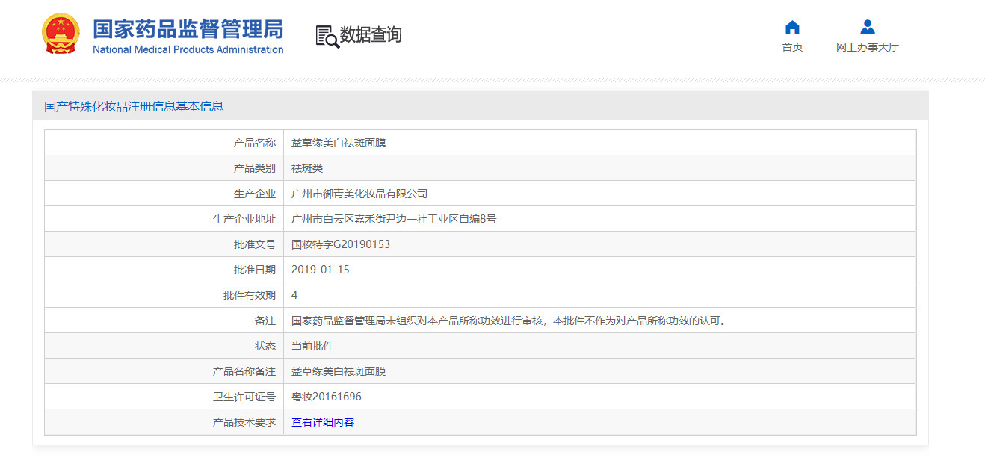Open the online service hall user icon
Image resolution: width=985 pixels, height=461 pixels.
[867, 28]
